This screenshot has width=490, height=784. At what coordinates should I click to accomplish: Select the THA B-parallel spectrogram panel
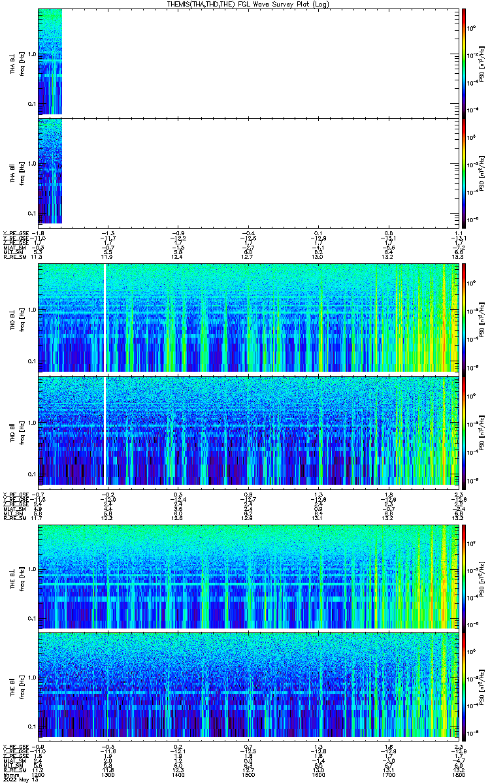pos(248,172)
